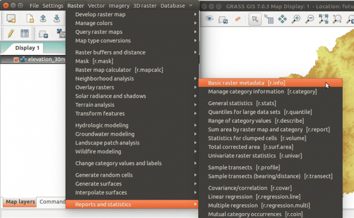Click the Erase display eraser icon

click(x=237, y=19)
